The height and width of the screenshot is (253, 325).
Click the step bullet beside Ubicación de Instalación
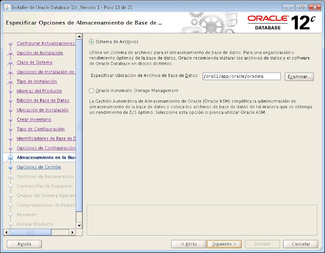11,110
